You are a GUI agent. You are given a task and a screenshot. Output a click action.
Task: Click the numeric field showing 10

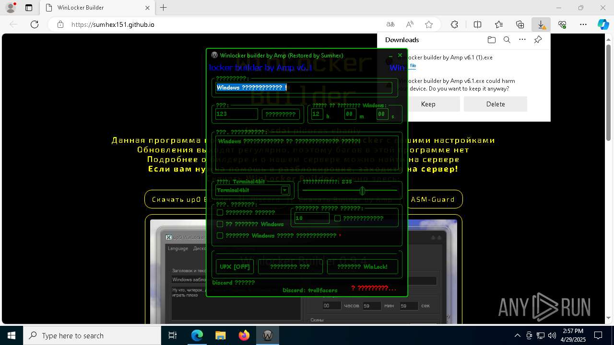tap(312, 218)
